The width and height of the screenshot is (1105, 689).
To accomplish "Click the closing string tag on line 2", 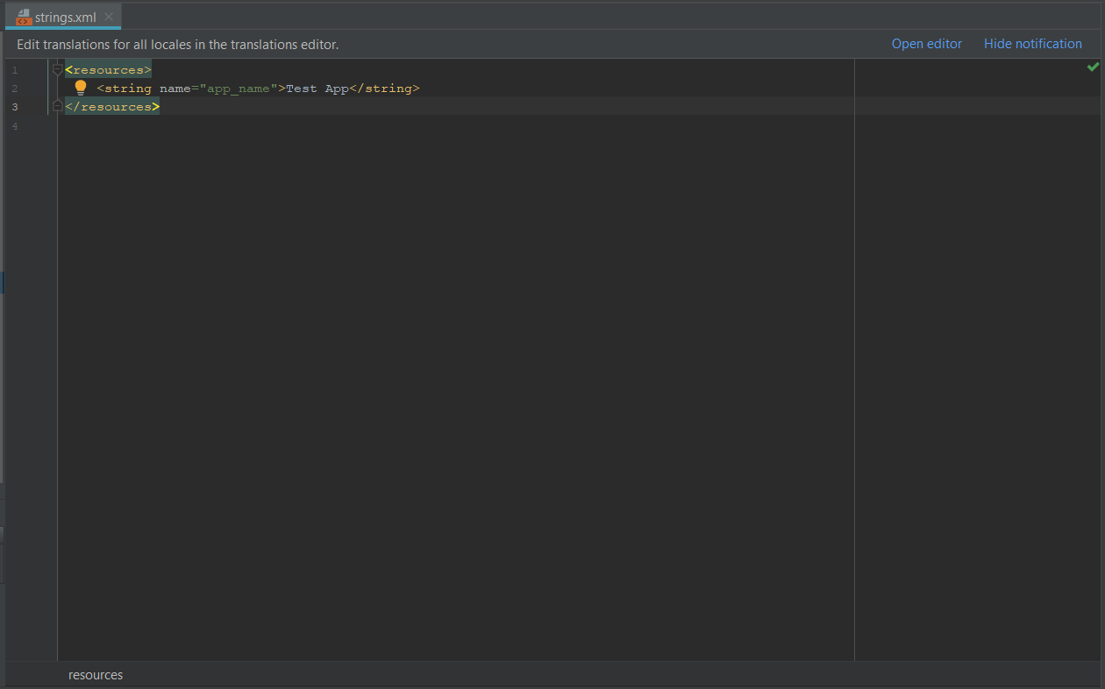I will coord(384,89).
